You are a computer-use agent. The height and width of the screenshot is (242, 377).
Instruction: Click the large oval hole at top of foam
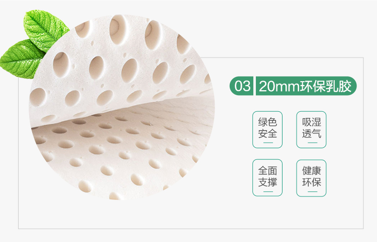tap(118, 30)
